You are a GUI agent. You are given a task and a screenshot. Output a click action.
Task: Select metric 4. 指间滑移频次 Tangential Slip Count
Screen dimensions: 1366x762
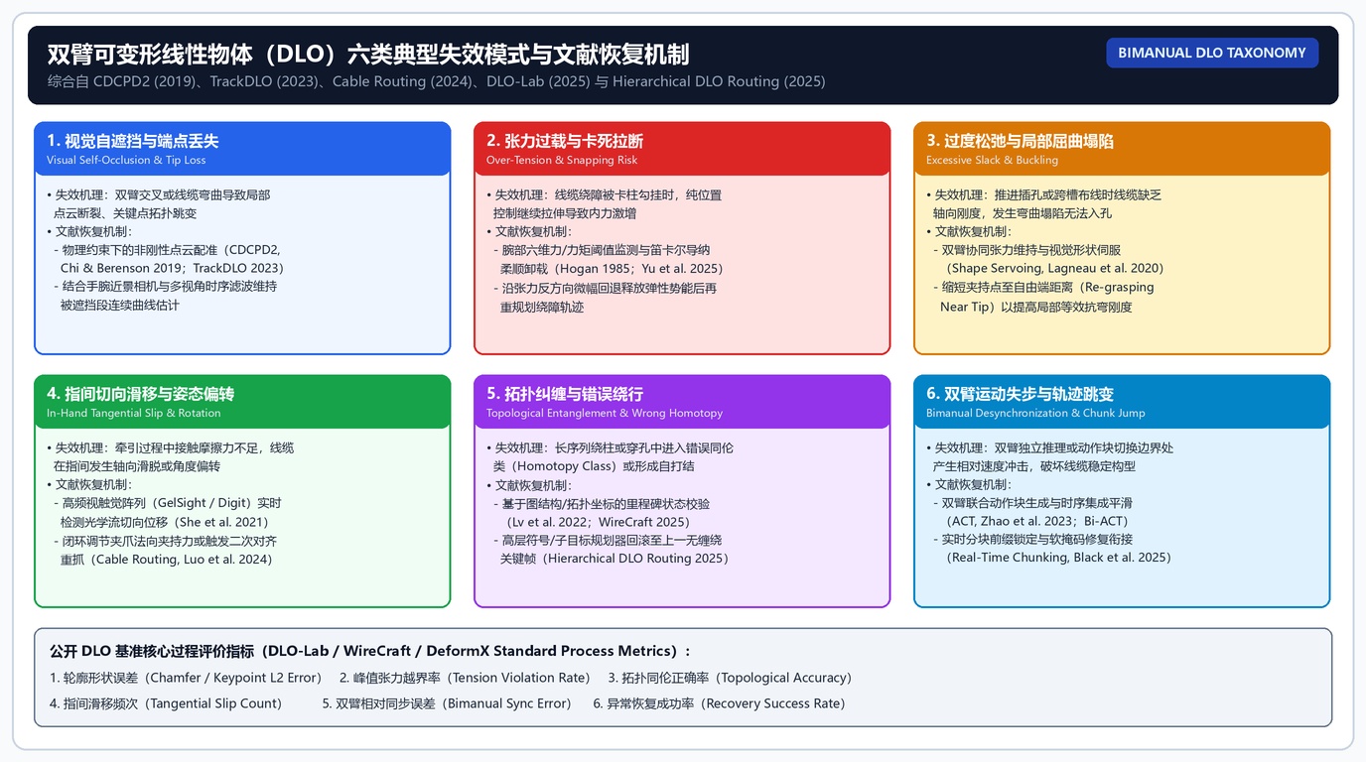tap(167, 703)
